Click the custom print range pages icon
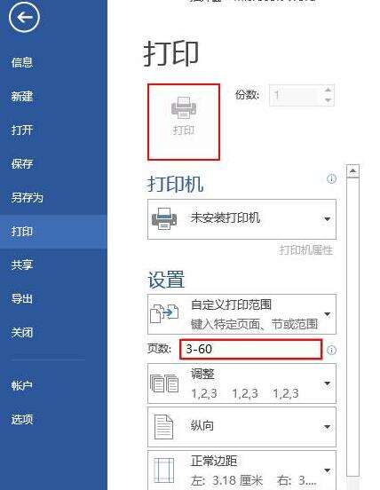The height and width of the screenshot is (490, 380). (x=164, y=313)
